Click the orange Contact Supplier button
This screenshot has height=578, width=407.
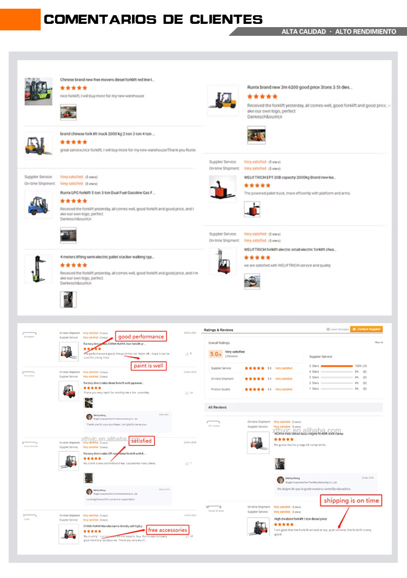click(366, 329)
